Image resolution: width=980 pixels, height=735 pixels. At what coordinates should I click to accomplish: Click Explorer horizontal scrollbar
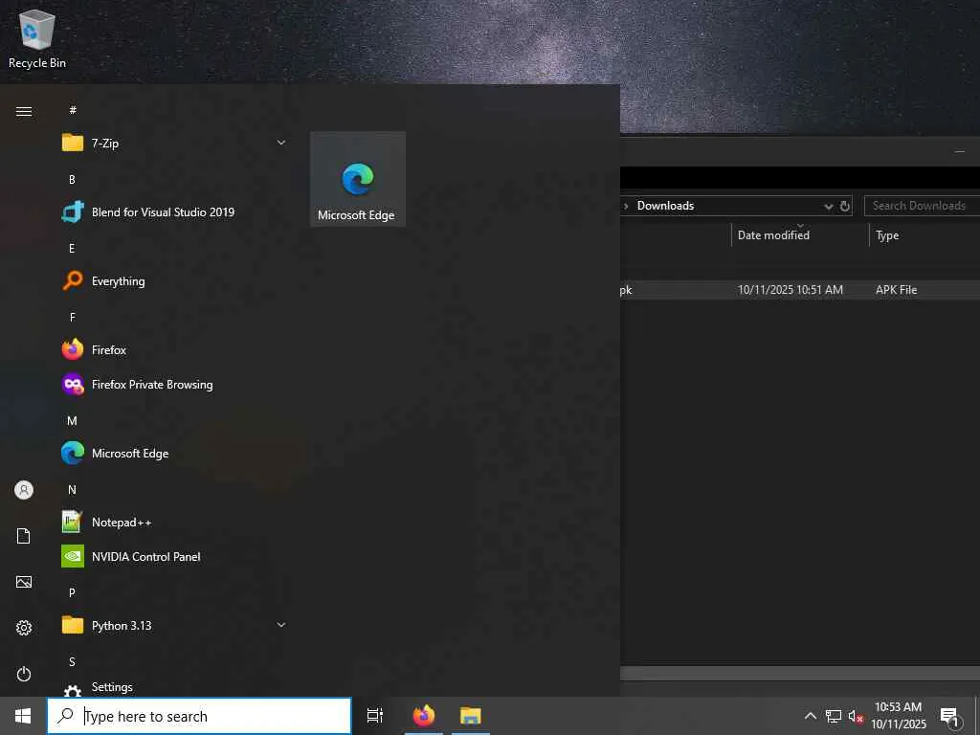point(800,673)
